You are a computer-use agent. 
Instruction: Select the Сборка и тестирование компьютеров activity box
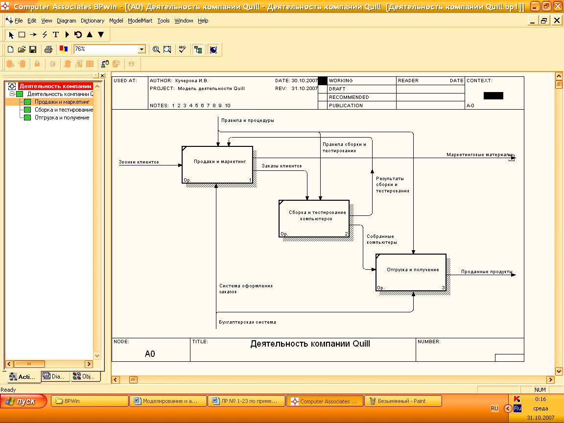tap(314, 219)
